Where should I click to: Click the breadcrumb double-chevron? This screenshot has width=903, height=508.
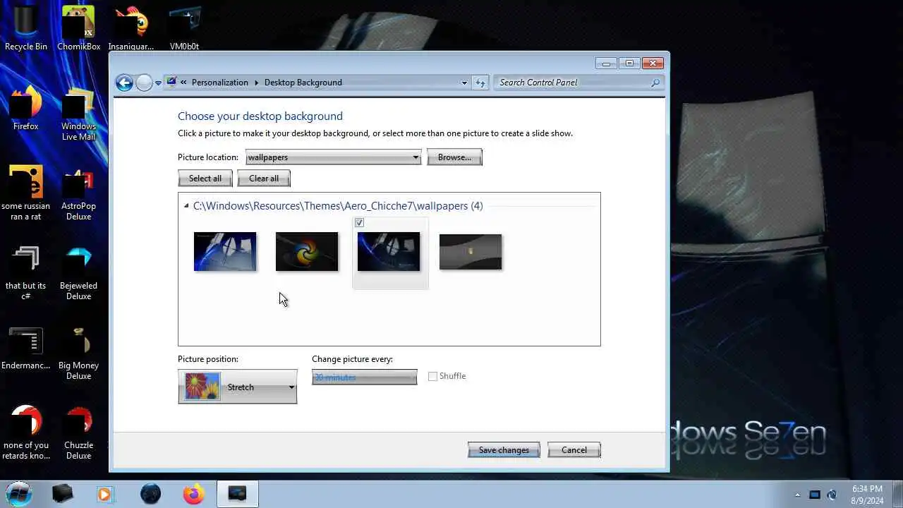(x=183, y=83)
